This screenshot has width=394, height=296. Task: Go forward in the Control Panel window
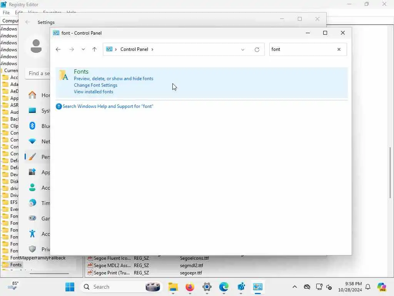(72, 49)
